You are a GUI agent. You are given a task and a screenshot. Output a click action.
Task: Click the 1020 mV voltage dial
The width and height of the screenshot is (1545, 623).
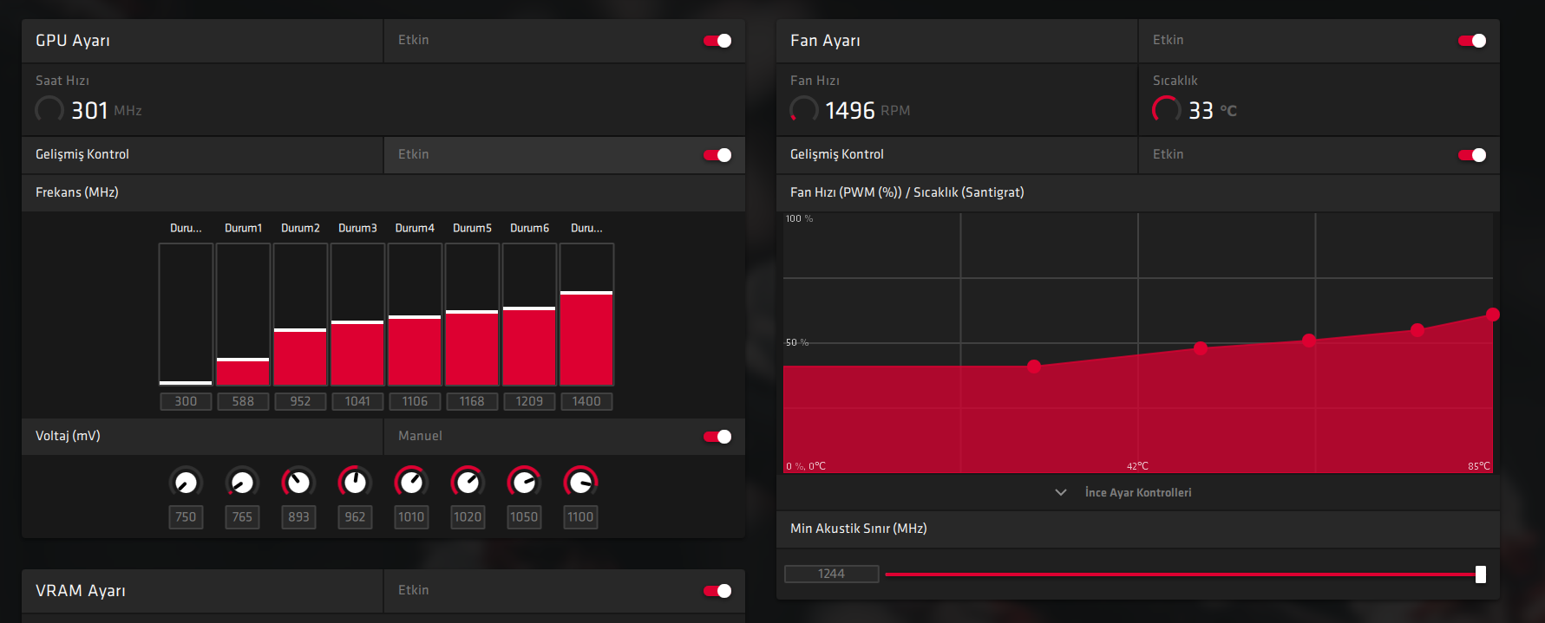468,482
